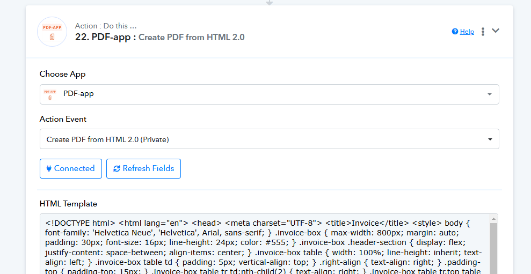Viewport: 531px width, 274px height.
Task: Open the three-dot step options menu
Action: (x=483, y=32)
